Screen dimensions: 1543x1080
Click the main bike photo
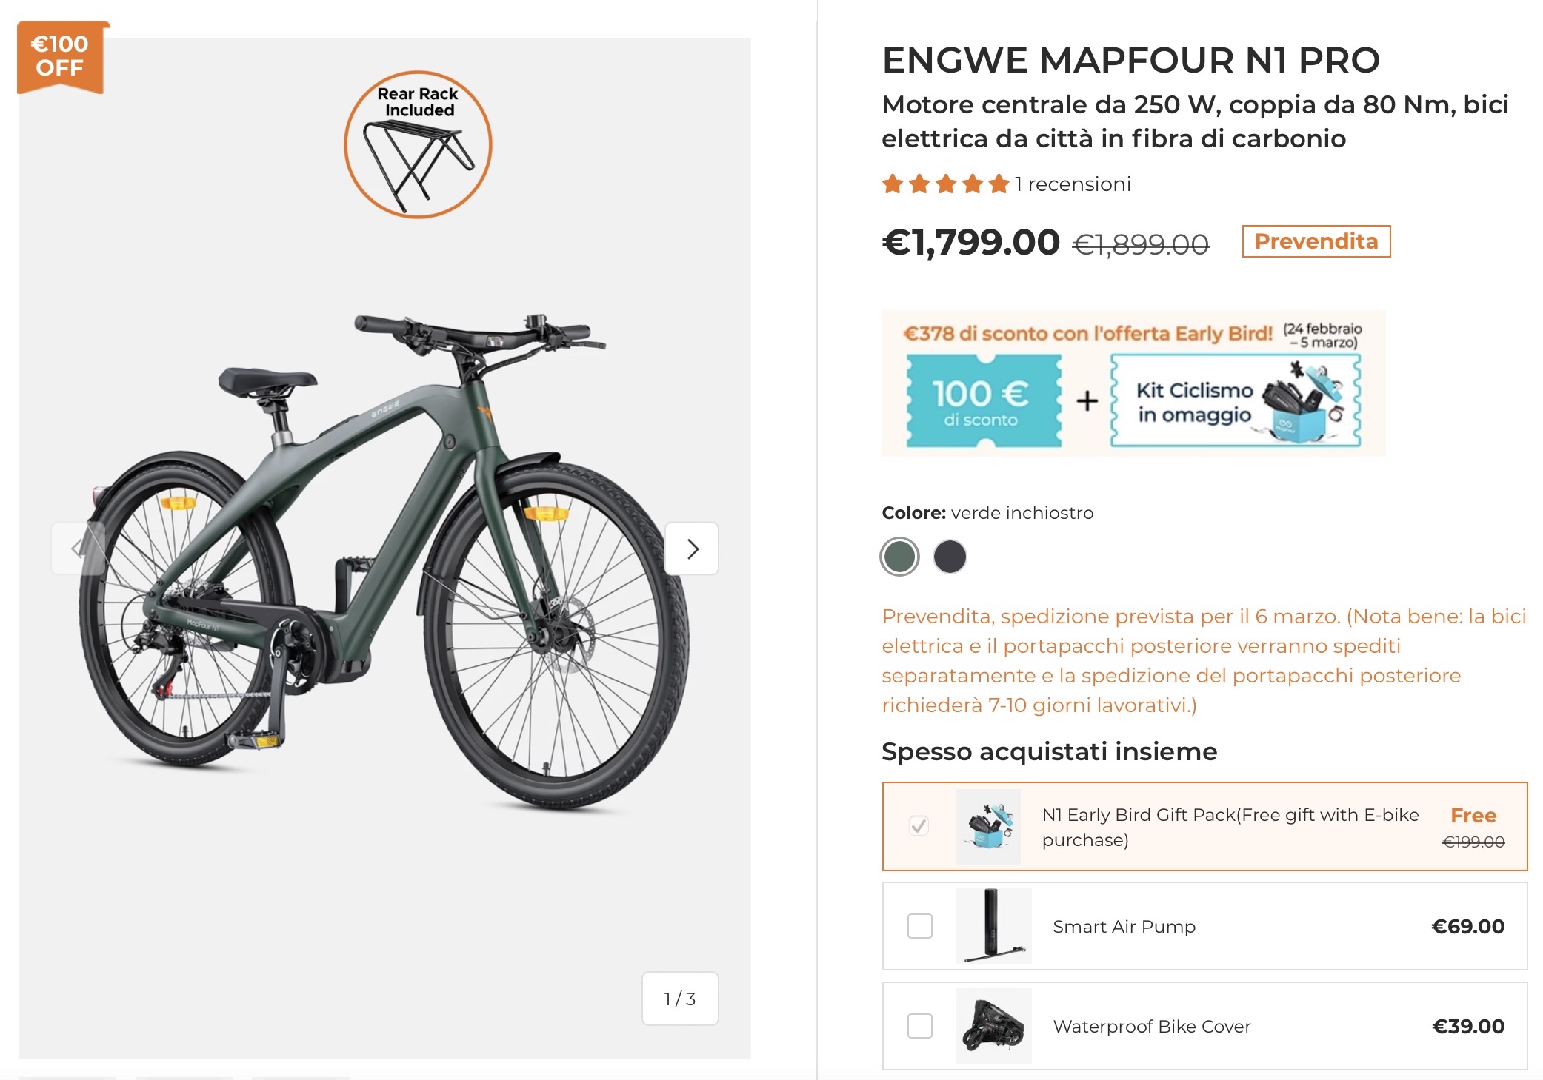tap(385, 555)
